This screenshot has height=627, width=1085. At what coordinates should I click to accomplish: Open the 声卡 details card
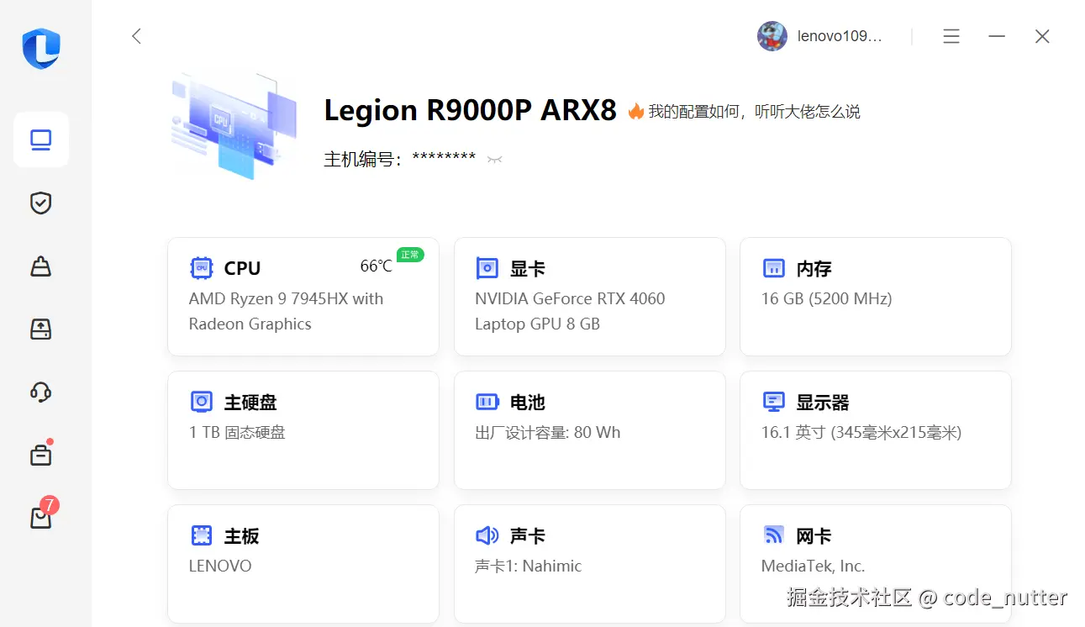[x=589, y=564]
